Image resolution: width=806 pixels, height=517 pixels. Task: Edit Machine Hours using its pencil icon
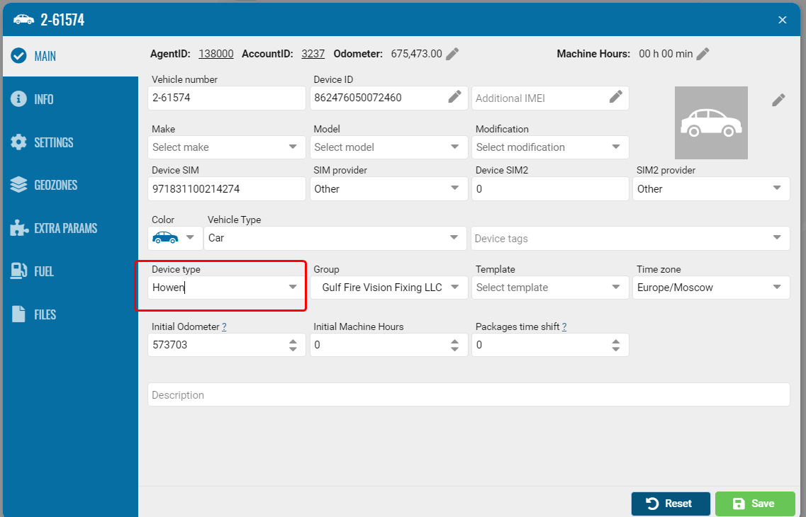pyautogui.click(x=703, y=54)
